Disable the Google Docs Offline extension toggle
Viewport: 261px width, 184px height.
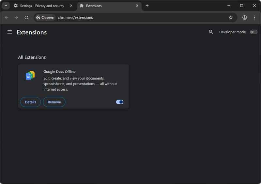[x=120, y=102]
